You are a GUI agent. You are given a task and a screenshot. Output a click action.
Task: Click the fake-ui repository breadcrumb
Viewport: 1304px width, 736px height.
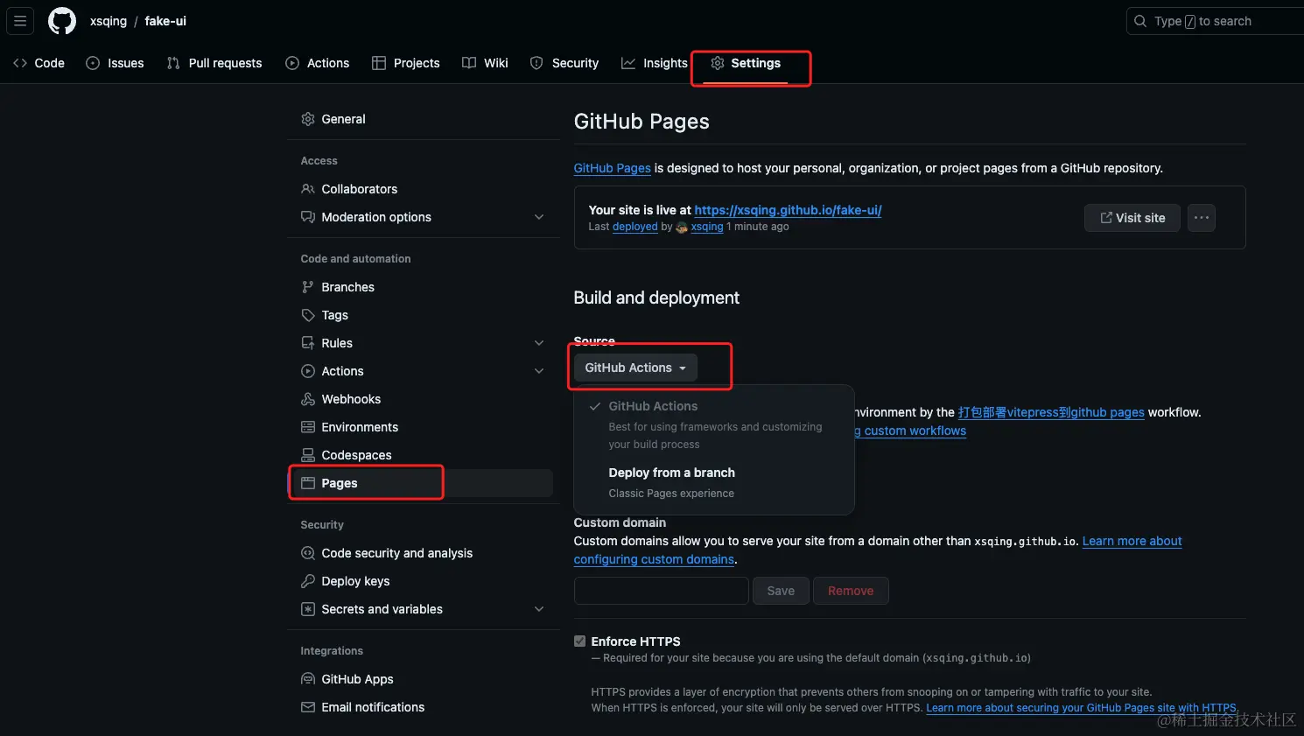point(165,21)
